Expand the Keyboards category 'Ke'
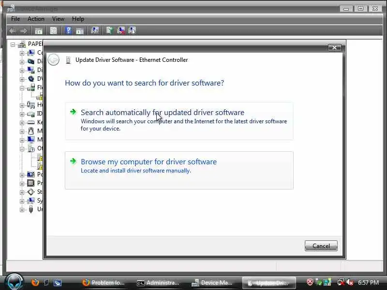387x290 pixels. [x=22, y=123]
